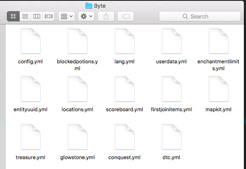This screenshot has width=246, height=169.
Task: Select the scoreboard.yml file icon
Action: 125,89
